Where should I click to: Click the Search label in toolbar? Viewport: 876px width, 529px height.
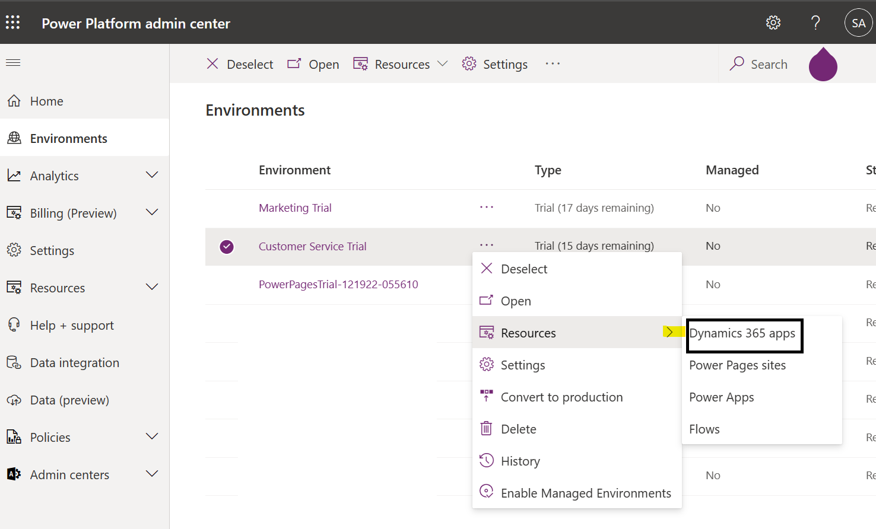[769, 64]
